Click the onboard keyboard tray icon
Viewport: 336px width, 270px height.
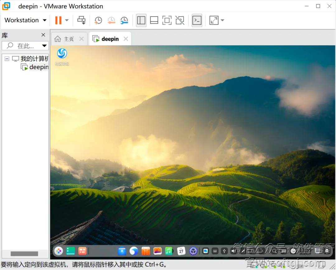click(215, 251)
